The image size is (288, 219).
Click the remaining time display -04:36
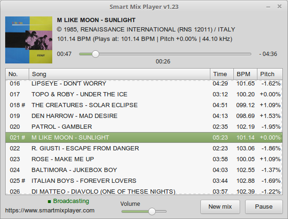click(x=268, y=54)
